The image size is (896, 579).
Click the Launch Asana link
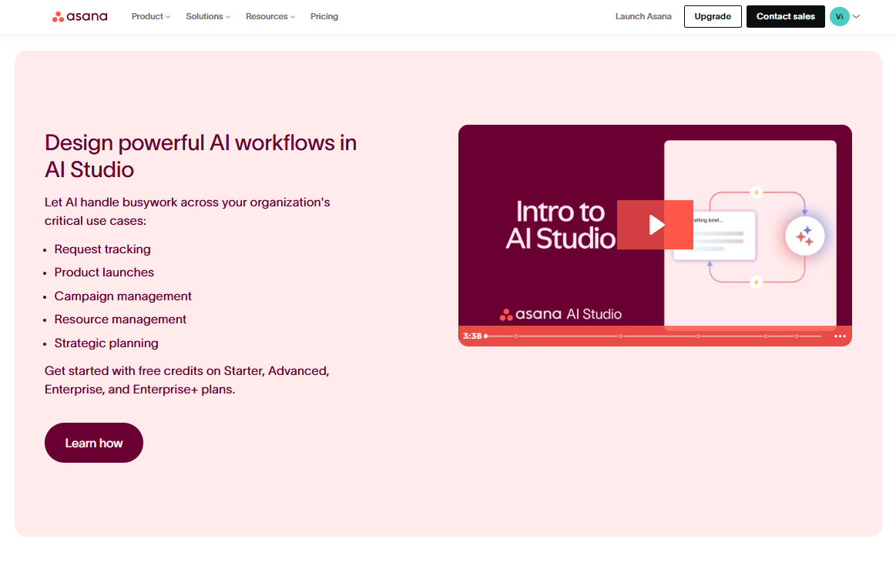point(643,16)
